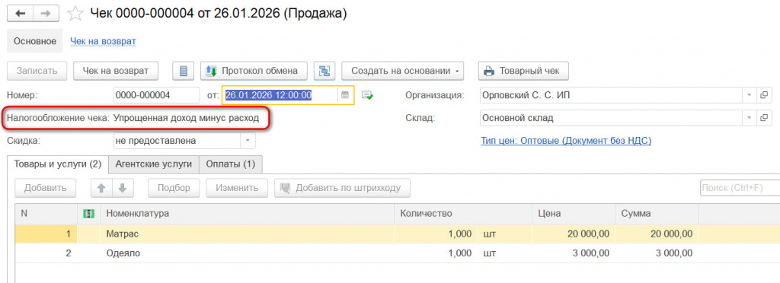Screen dimensions: 780x283
Task: Open document movements report icon
Action: click(184, 71)
